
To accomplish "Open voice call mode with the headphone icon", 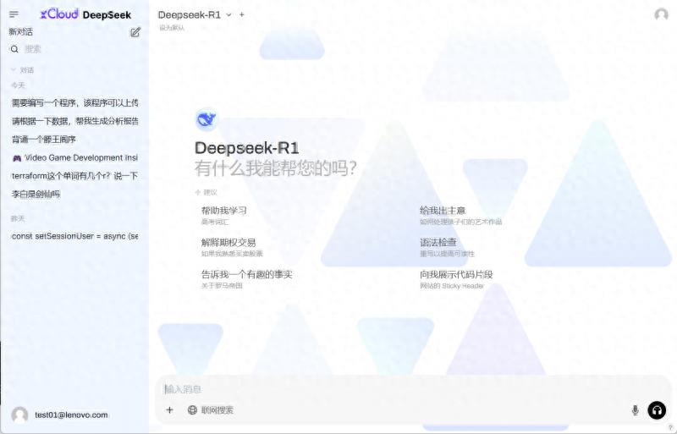I will pyautogui.click(x=657, y=410).
